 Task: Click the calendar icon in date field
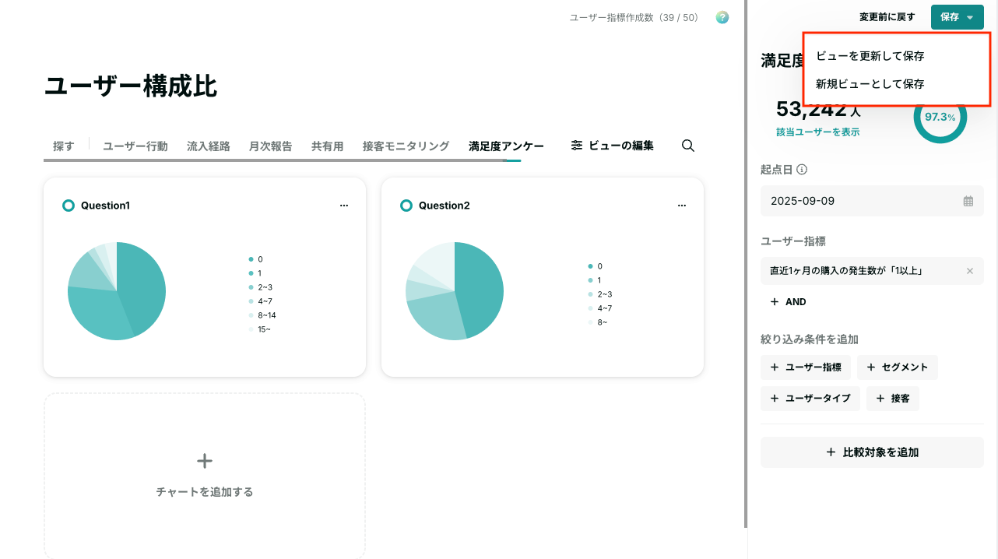[x=968, y=201]
